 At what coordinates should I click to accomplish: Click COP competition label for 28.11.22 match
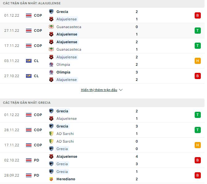click(x=38, y=130)
